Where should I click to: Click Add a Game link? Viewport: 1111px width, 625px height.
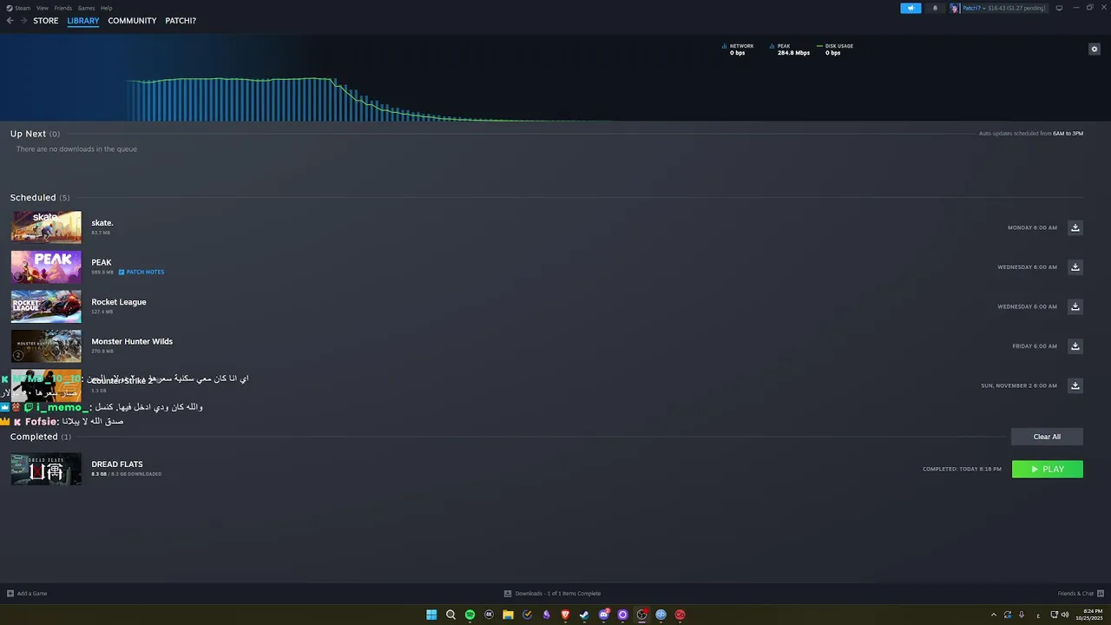pos(32,594)
